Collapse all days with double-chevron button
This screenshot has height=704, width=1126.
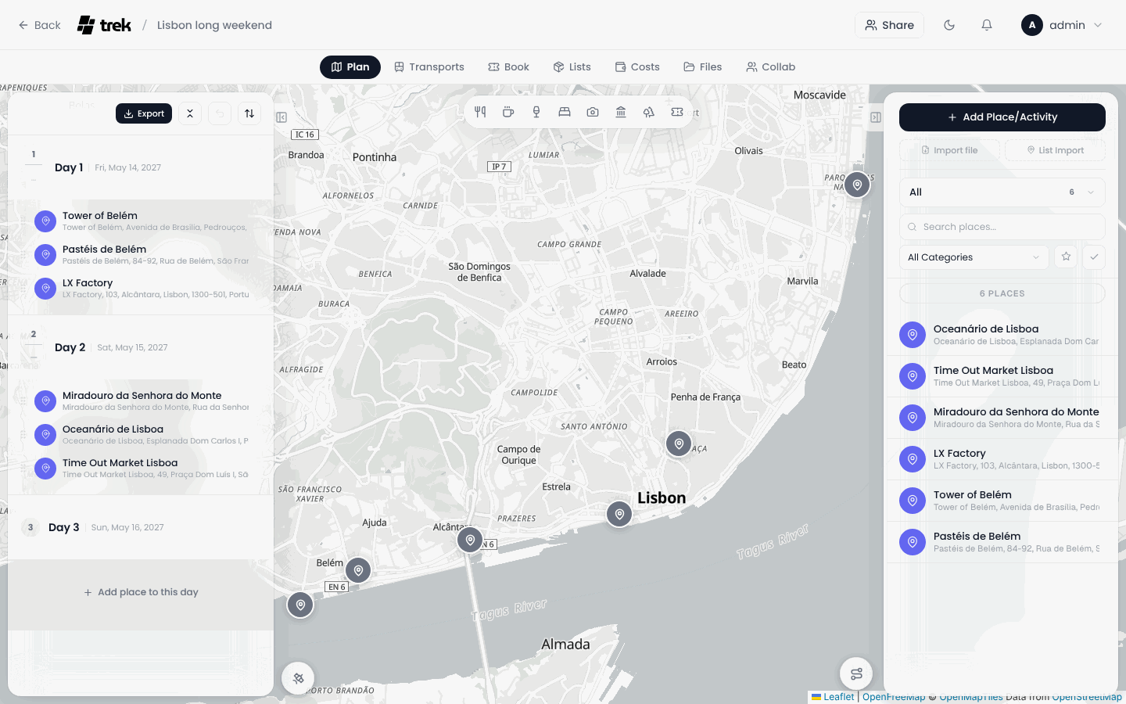coord(190,113)
